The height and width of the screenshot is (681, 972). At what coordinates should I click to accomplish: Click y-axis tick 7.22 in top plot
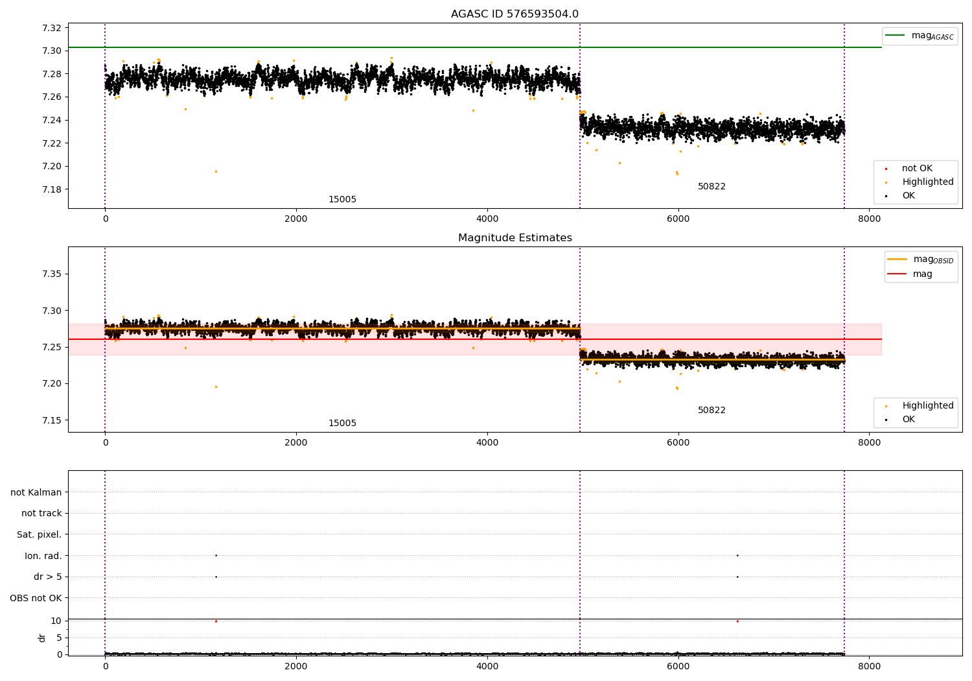tap(51, 143)
